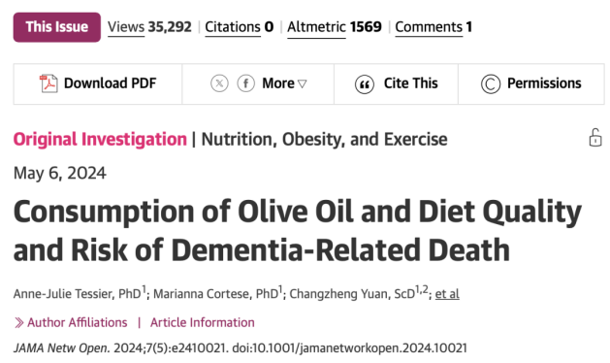Screen dimensions: 610x363
Task: Click the open access padlock icon
Action: point(595,138)
